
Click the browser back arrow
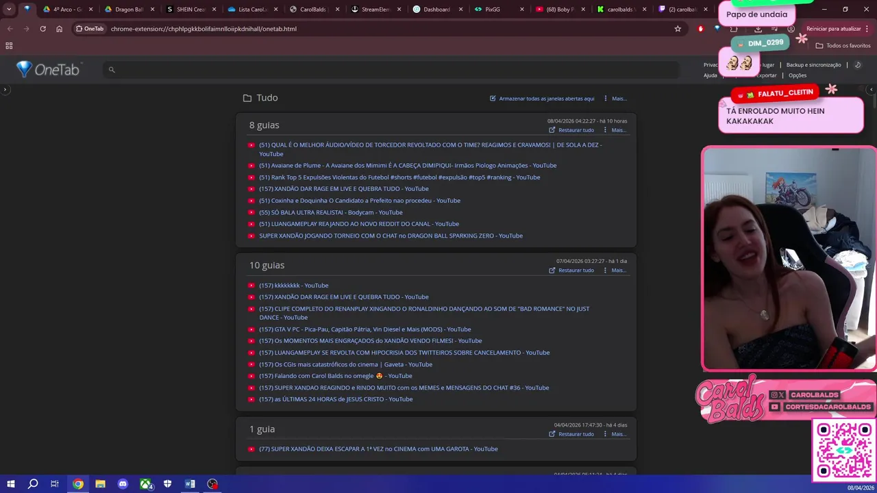click(x=10, y=29)
